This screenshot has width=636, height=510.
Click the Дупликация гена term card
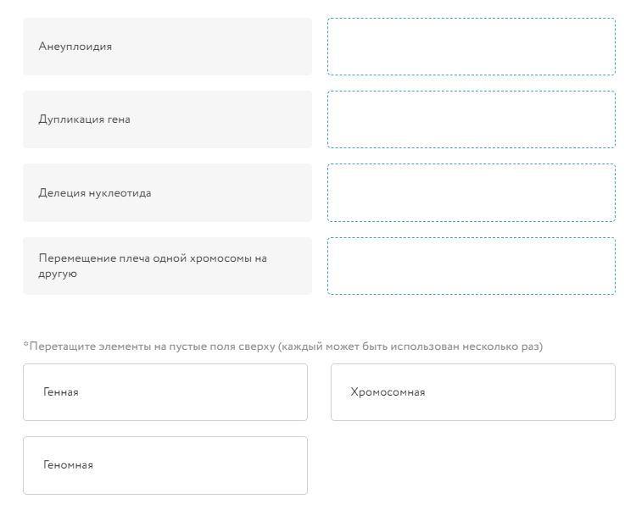click(168, 119)
